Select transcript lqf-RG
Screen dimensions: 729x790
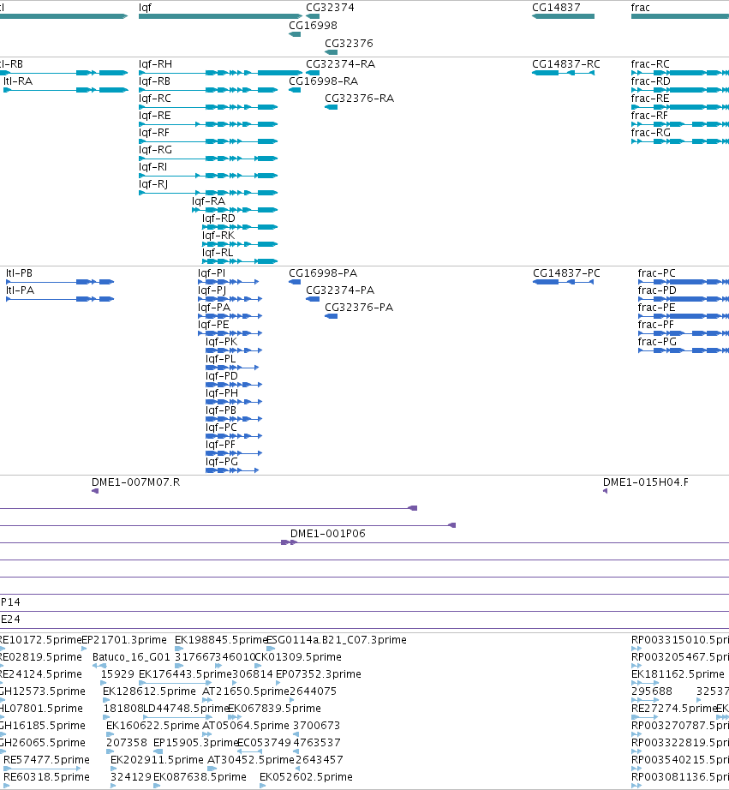[x=155, y=150]
